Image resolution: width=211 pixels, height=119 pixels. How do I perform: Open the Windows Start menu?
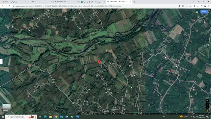2,117
